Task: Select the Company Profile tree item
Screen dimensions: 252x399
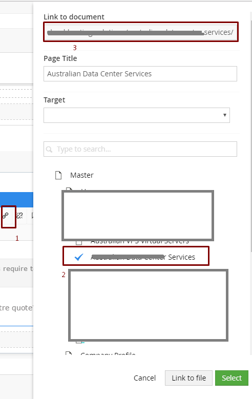Action: 108,353
